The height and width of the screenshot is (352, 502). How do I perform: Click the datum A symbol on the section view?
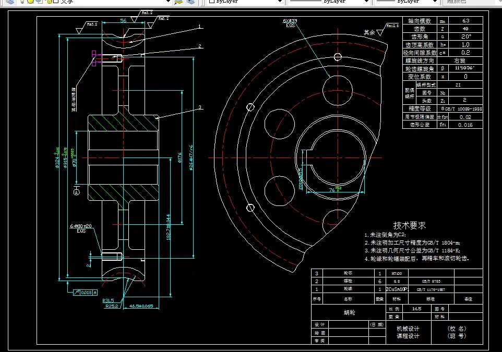click(x=77, y=192)
